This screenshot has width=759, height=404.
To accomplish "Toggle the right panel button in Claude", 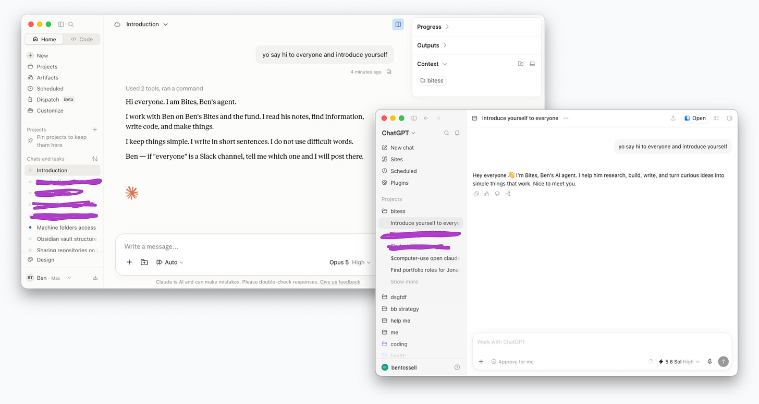I will point(398,24).
